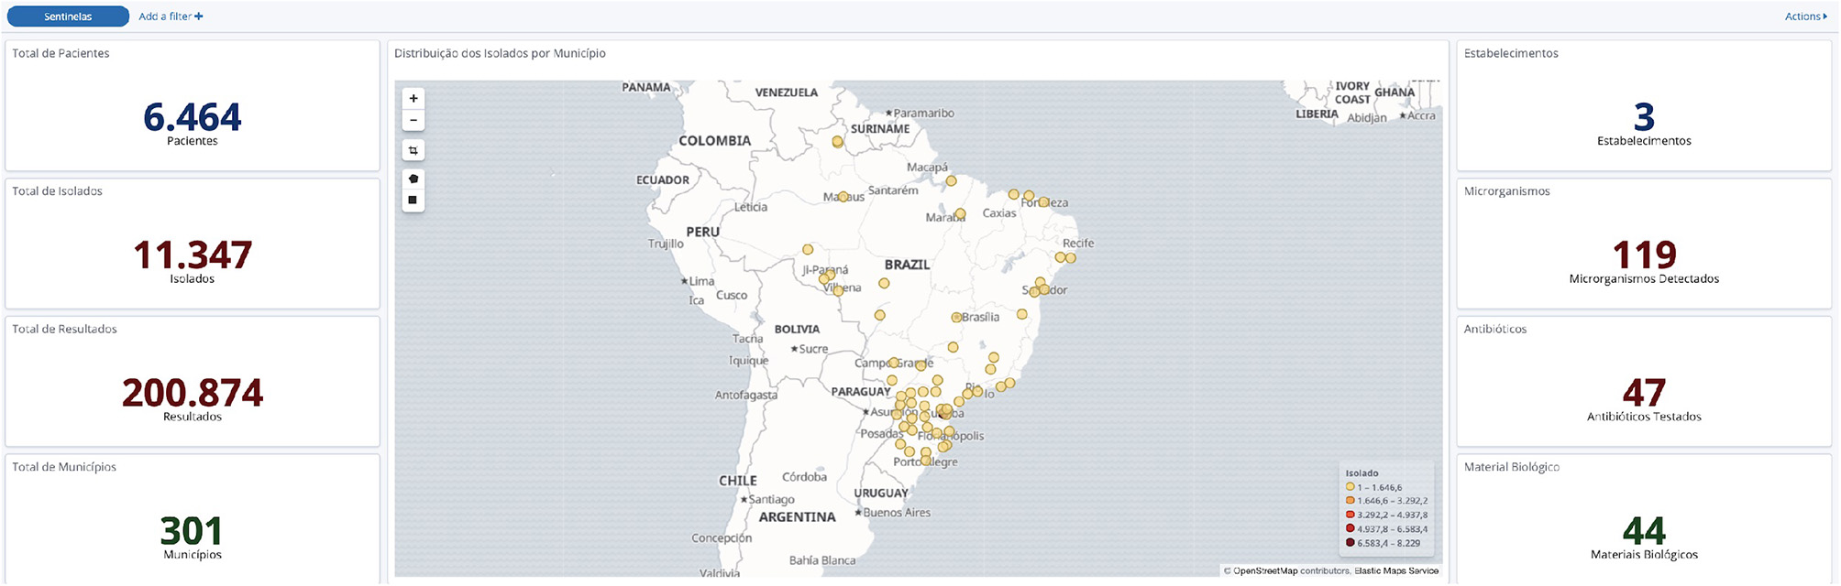Zoom in on the map
The width and height of the screenshot is (1841, 586).
tap(413, 99)
